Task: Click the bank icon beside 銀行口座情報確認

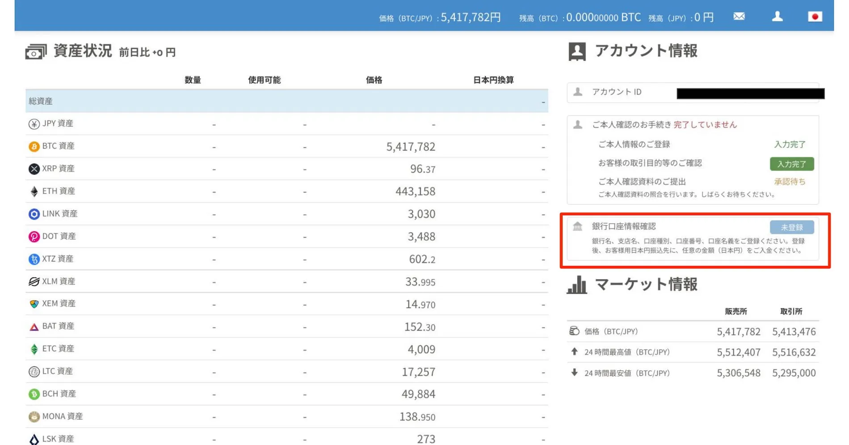Action: (577, 226)
